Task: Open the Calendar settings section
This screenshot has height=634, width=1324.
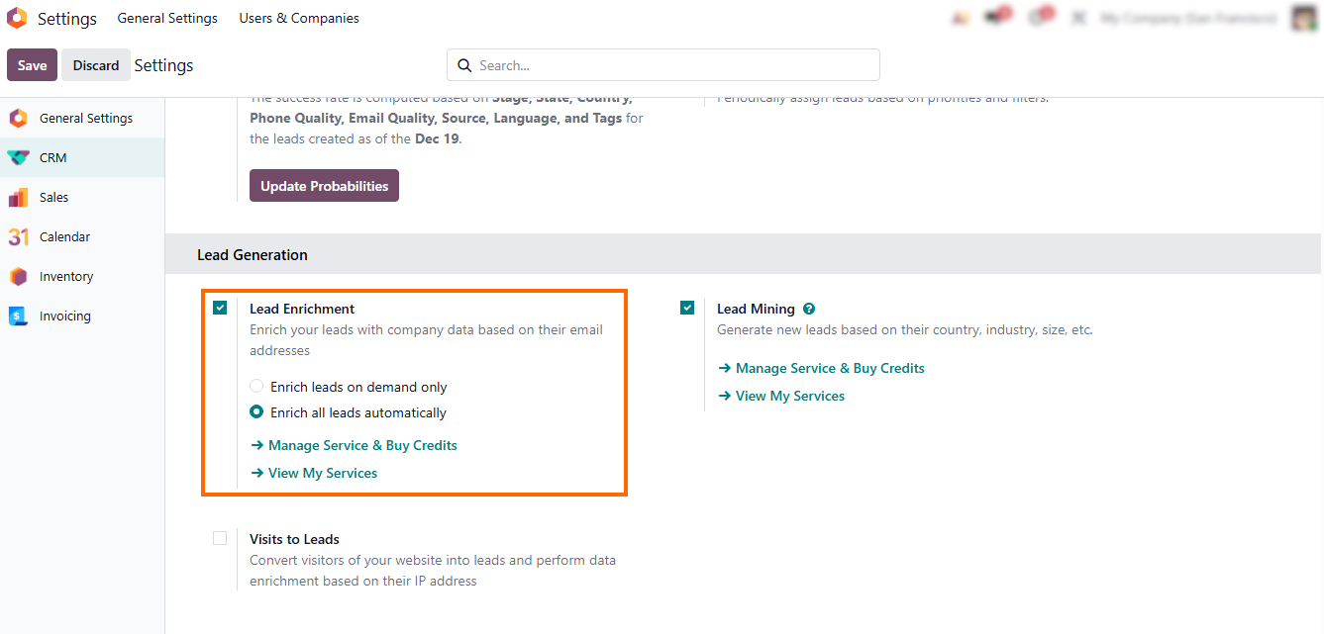Action: click(x=64, y=237)
